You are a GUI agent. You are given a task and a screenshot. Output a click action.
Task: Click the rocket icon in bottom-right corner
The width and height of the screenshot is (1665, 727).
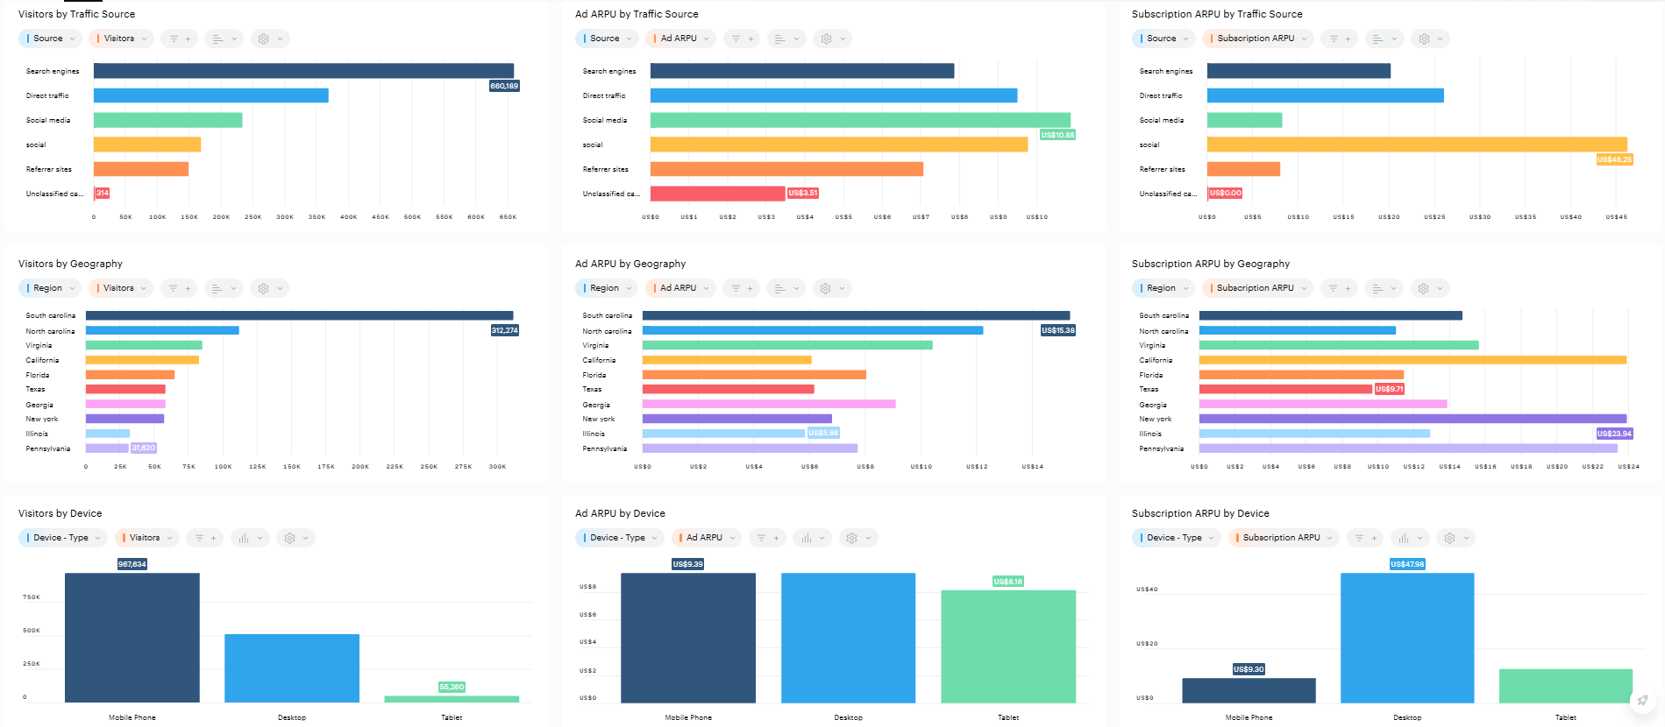click(1641, 701)
